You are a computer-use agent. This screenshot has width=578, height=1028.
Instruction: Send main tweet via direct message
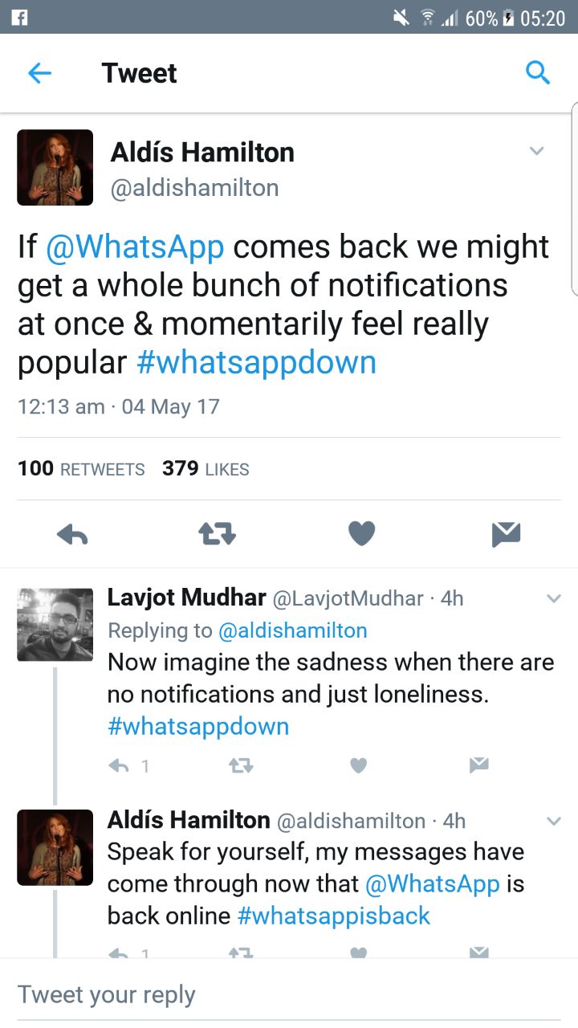coord(507,534)
